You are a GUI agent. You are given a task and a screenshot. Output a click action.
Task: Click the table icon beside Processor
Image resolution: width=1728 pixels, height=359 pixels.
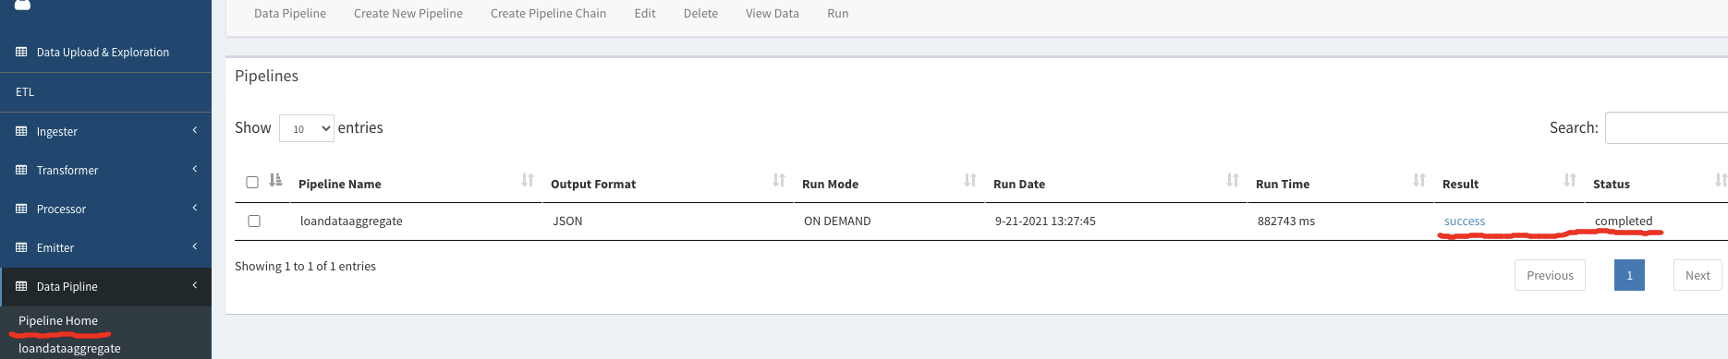pos(21,209)
